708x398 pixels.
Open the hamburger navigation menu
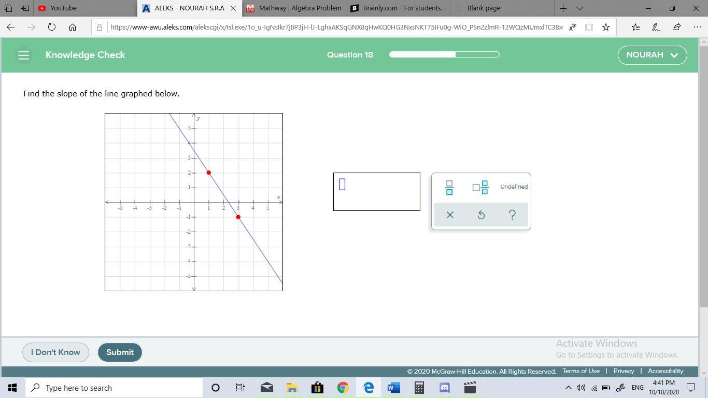coord(23,55)
